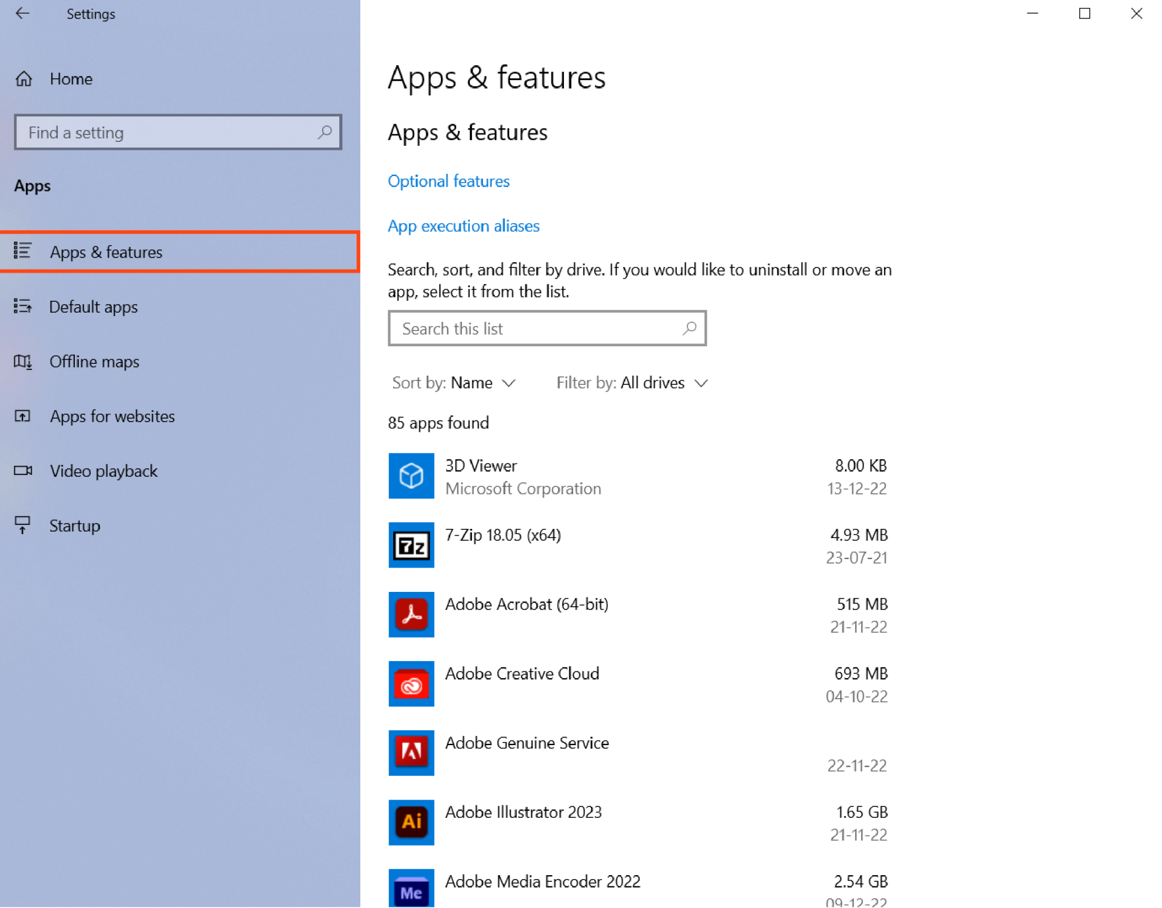Image resolution: width=1162 pixels, height=908 pixels.
Task: Click the back arrow in Settings
Action: click(23, 14)
